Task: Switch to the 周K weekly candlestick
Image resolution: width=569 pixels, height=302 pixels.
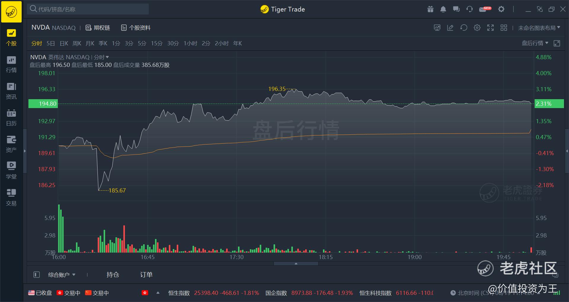Action: (77, 43)
